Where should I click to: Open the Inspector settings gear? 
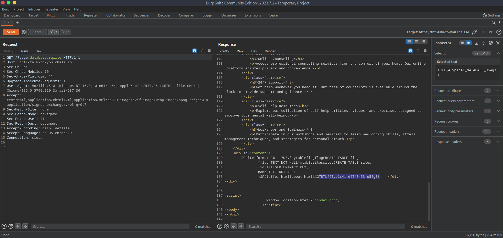click(491, 43)
